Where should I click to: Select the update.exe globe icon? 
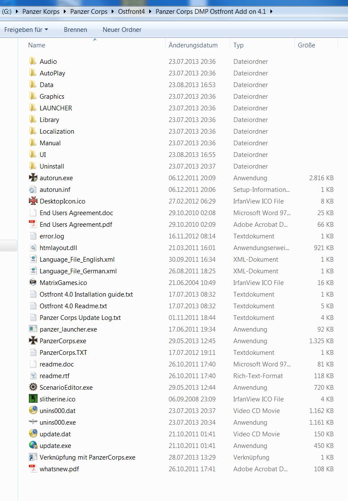point(33,445)
